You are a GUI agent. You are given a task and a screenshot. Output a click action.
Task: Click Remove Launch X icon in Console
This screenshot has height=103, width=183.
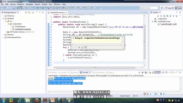tap(142, 72)
